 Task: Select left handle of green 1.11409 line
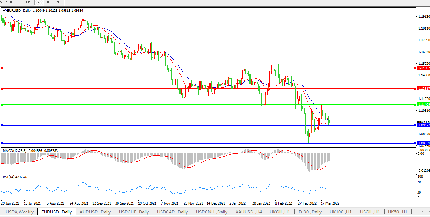tap(2, 105)
